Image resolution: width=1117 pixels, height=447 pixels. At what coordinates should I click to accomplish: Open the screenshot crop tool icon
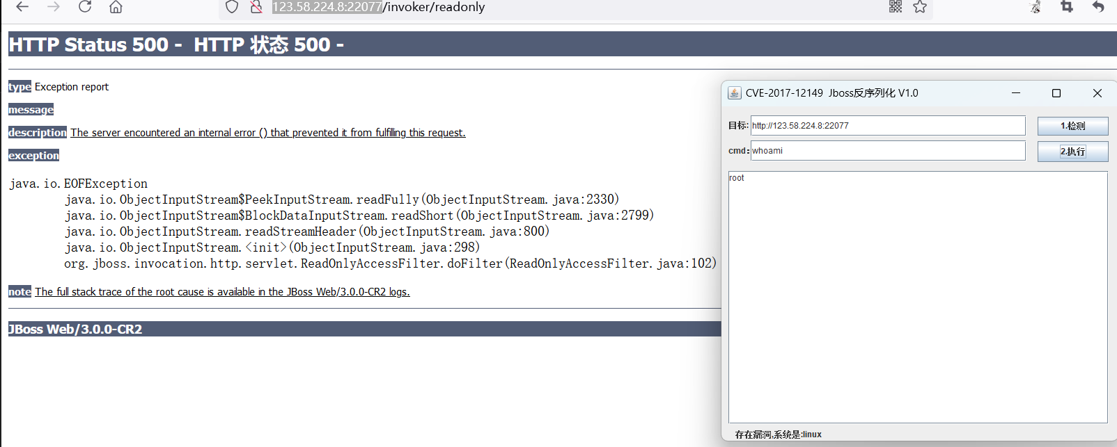pyautogui.click(x=1067, y=7)
